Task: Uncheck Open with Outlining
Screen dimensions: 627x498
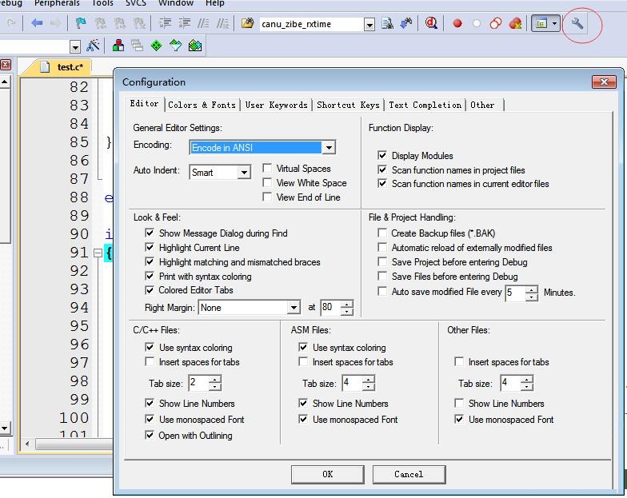Action: click(150, 435)
